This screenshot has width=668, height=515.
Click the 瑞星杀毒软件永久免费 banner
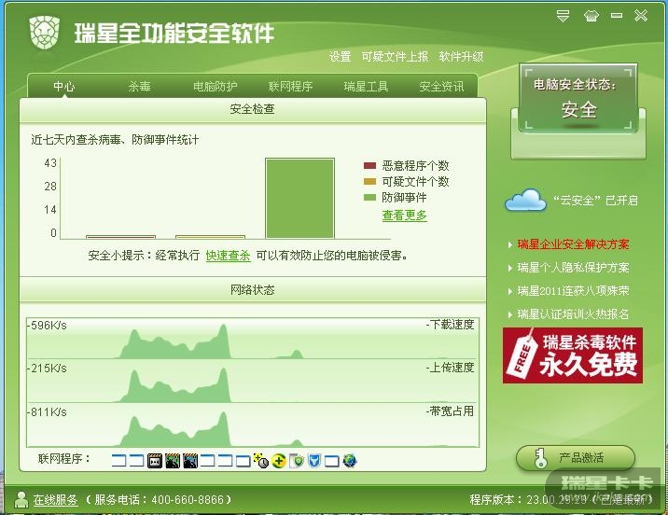tap(573, 355)
